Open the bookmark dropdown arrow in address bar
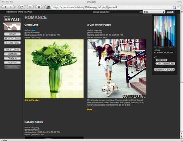The width and height of the screenshot is (183, 142). (178, 7)
